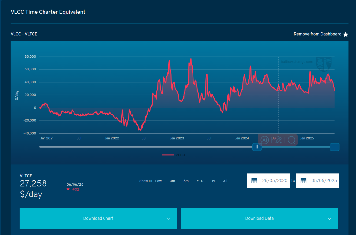Image resolution: width=356 pixels, height=235 pixels.
Task: Click the magic pen edit icon
Action: click(x=278, y=140)
